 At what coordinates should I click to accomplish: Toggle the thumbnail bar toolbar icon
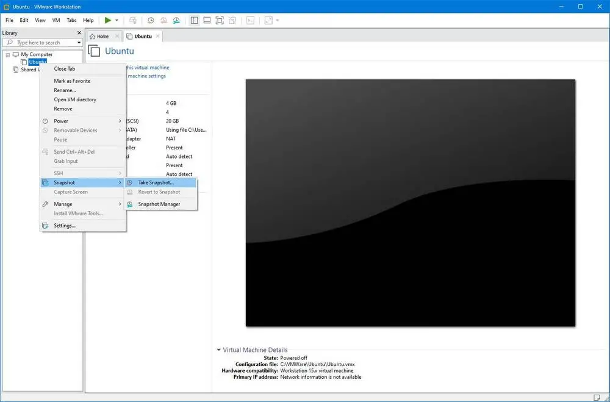(x=207, y=20)
